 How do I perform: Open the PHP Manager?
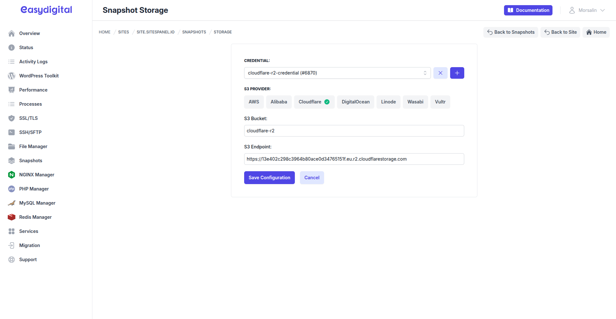(x=11, y=189)
